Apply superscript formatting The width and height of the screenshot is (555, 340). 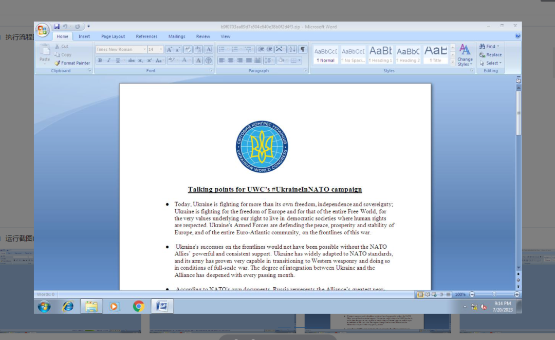(x=150, y=61)
